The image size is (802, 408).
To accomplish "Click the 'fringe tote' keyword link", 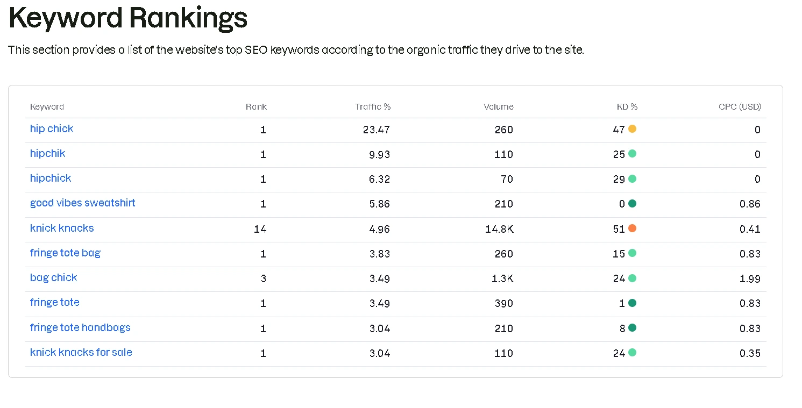I will [x=54, y=303].
